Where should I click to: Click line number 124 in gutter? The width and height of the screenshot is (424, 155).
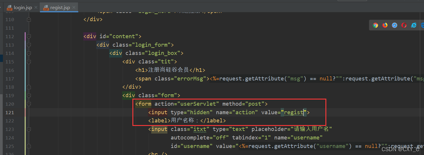10,138
